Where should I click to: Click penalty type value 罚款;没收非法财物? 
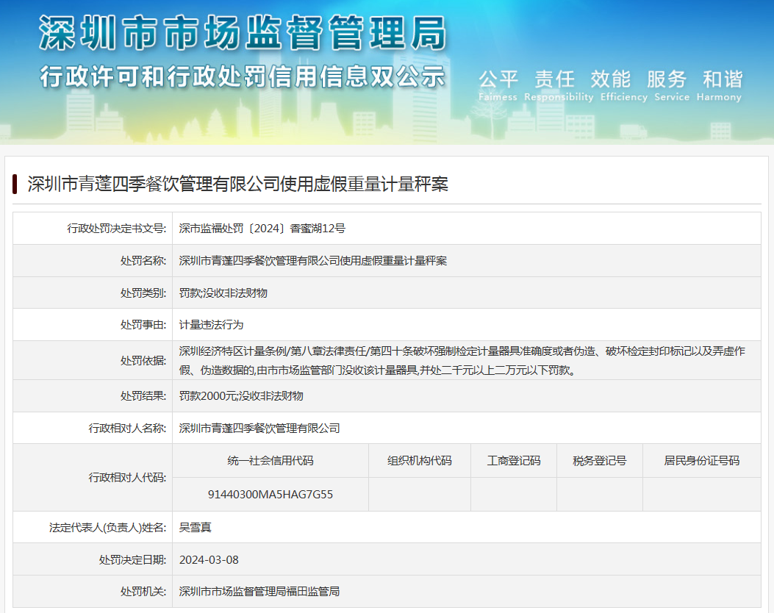pos(223,293)
